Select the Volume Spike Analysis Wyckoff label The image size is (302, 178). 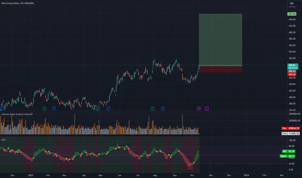click(17, 114)
